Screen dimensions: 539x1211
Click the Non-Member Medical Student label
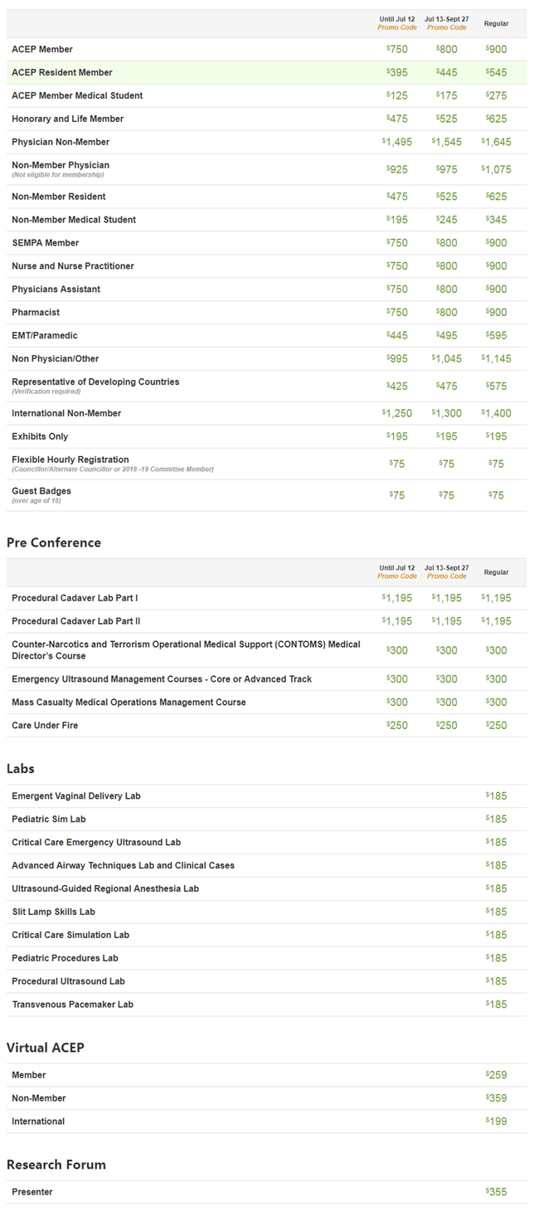click(74, 221)
